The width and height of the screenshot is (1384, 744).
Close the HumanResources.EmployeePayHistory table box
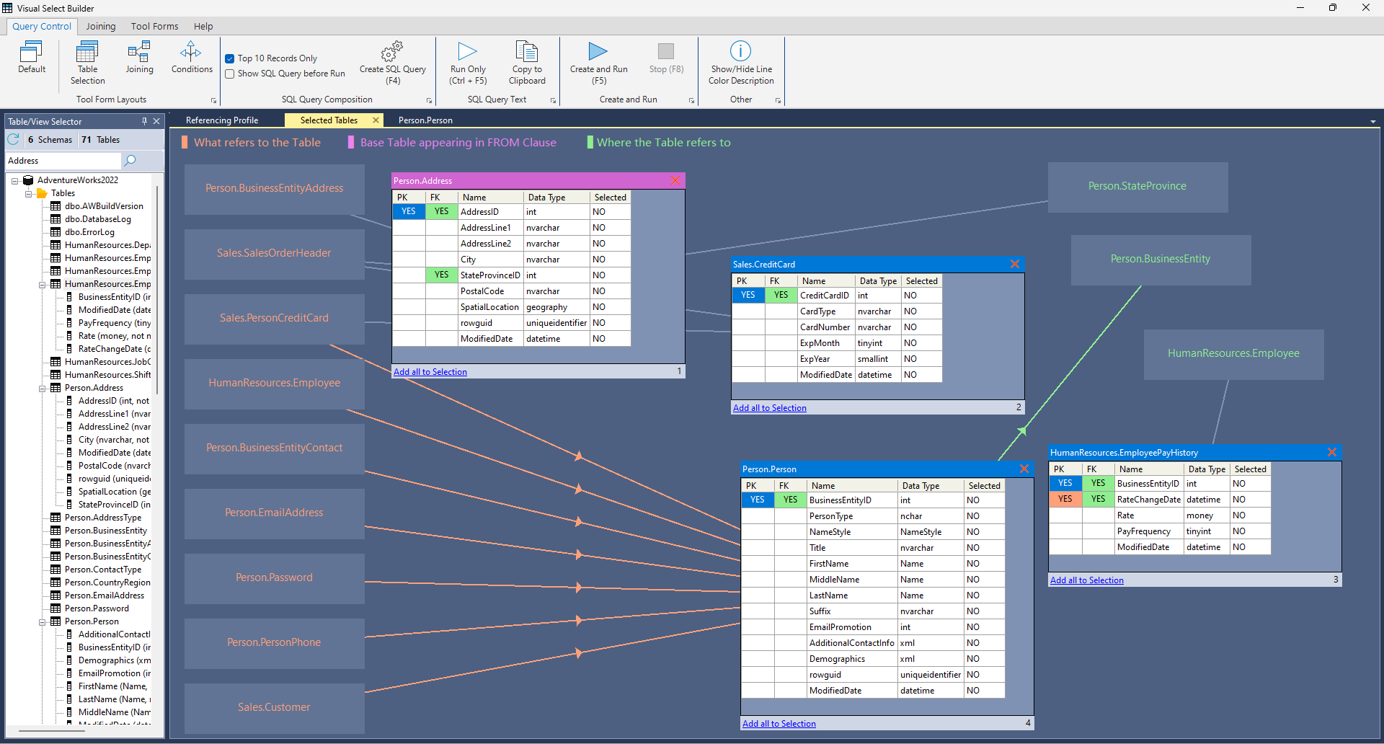1332,452
